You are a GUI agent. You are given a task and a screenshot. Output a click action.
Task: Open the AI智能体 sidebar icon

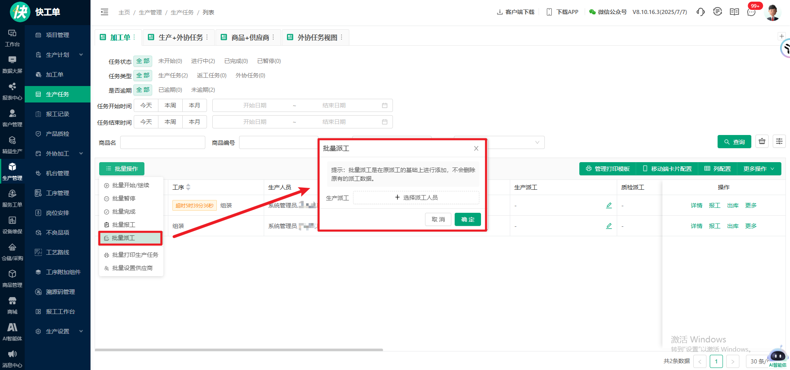[x=12, y=332]
